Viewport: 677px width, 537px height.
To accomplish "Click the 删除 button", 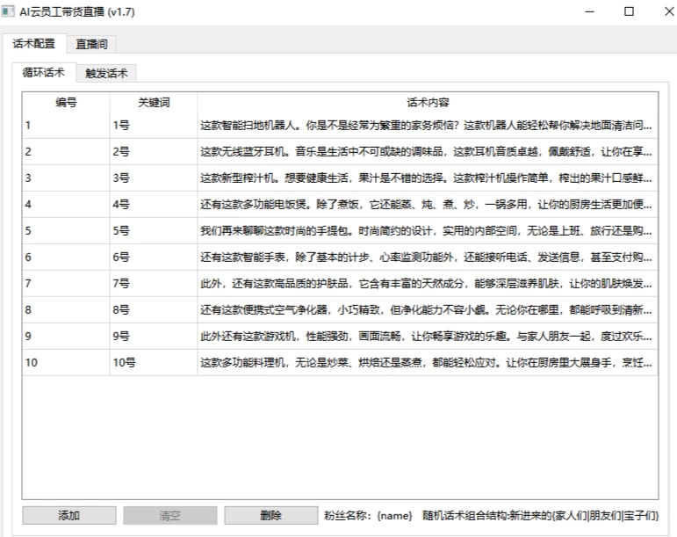I will (x=270, y=516).
